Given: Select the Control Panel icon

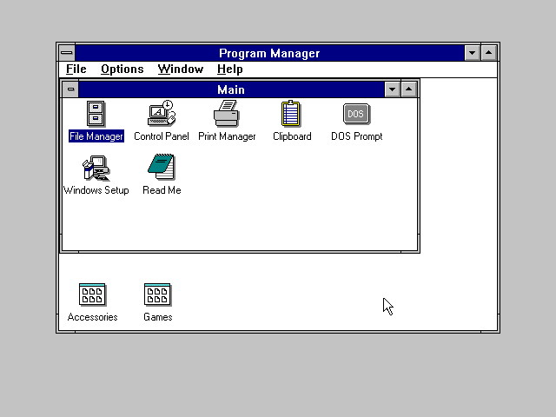Looking at the screenshot, I should coord(162,113).
